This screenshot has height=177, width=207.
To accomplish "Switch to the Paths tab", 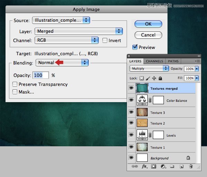I will click(173, 61).
